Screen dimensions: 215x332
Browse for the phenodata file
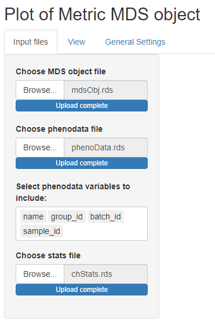point(40,147)
